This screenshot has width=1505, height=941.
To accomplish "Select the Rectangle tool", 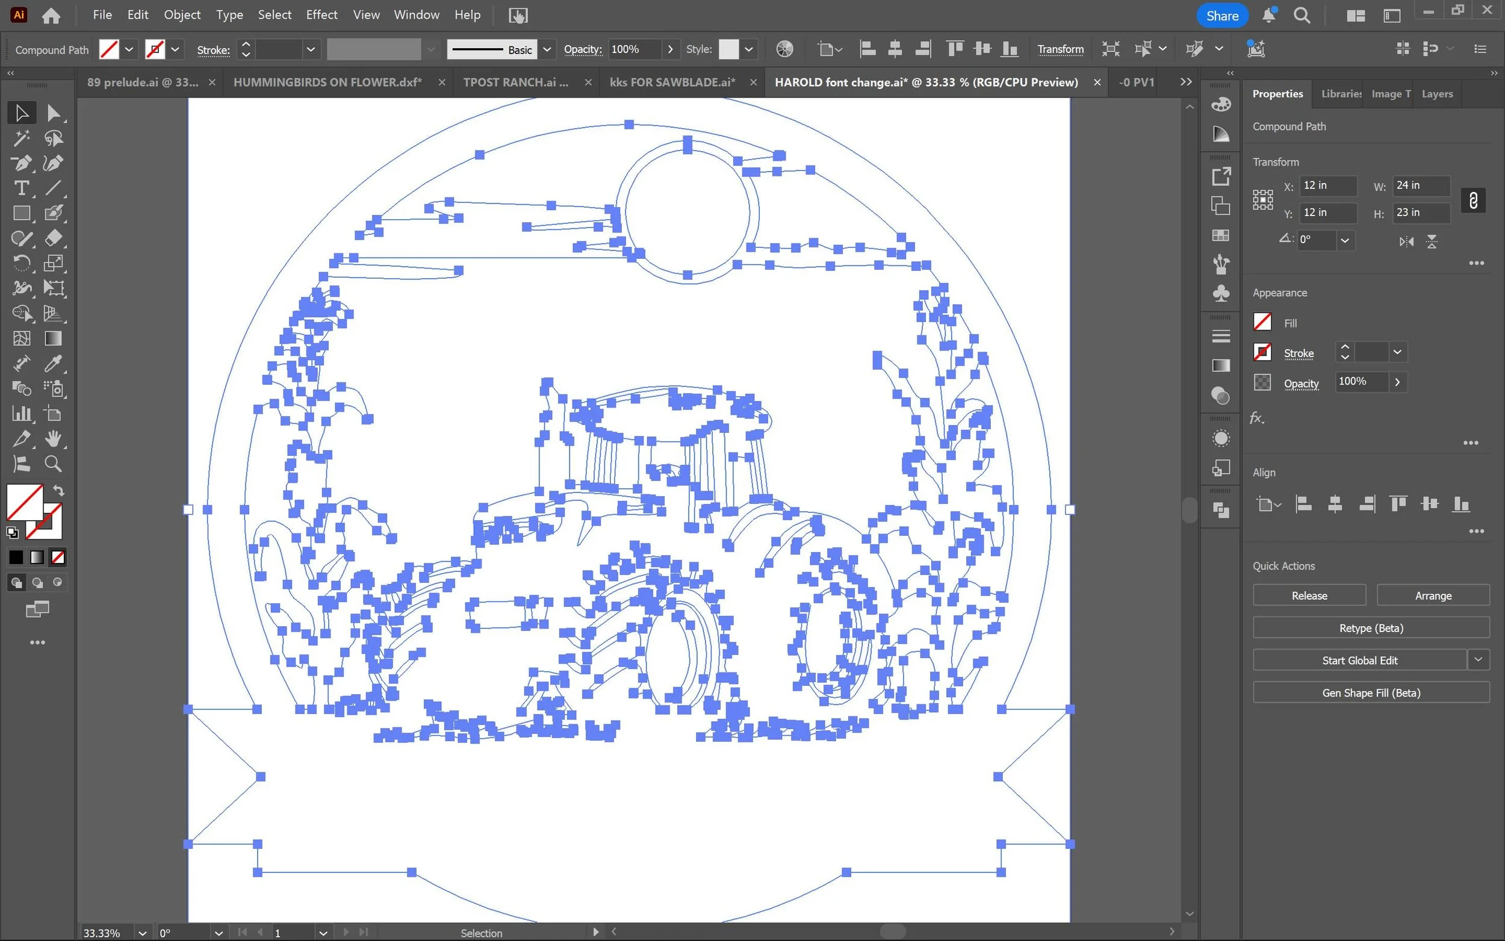I will pos(21,214).
